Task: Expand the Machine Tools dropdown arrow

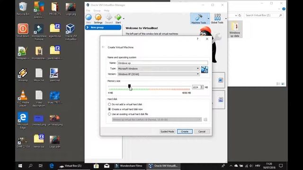Action: click(208, 19)
